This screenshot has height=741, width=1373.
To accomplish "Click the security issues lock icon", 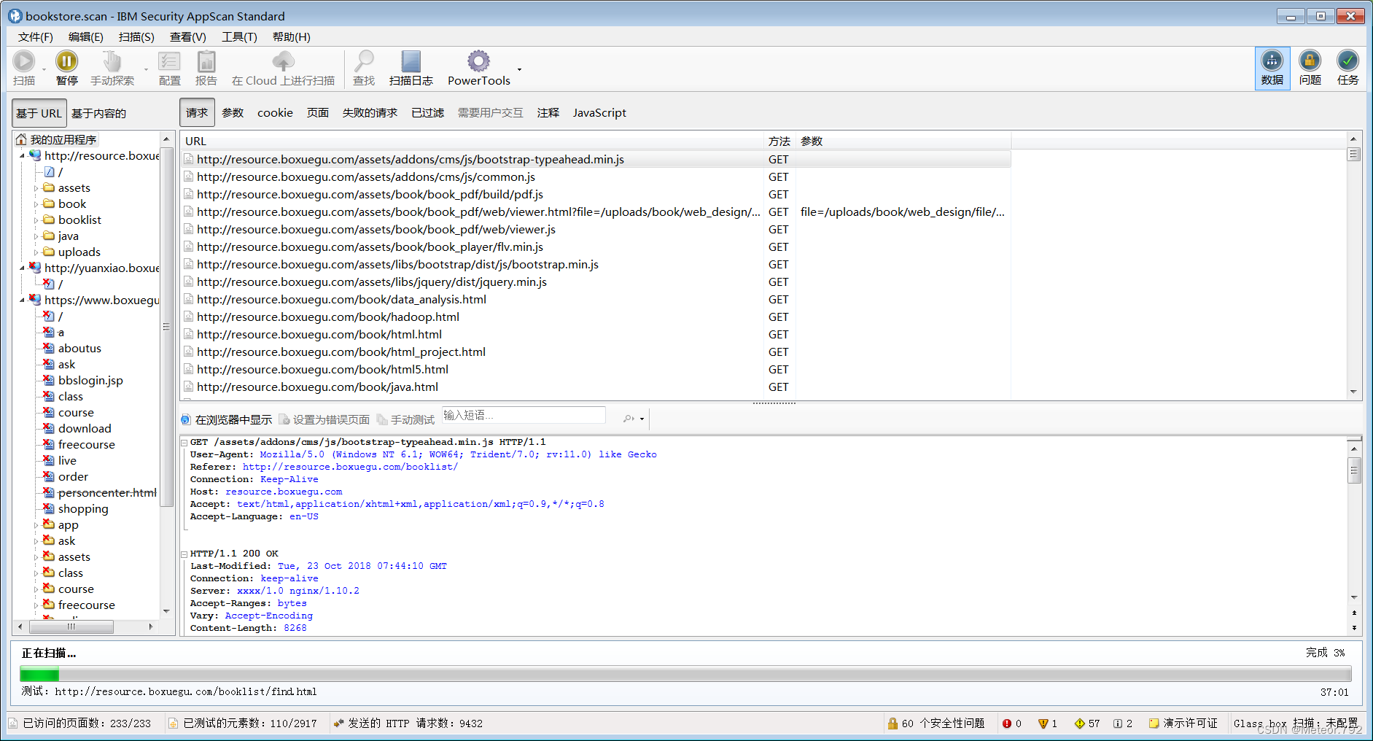I will click(892, 723).
